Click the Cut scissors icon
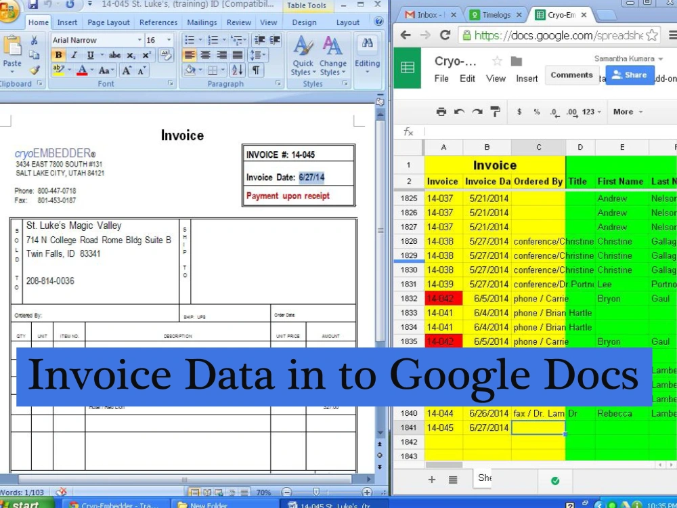This screenshot has height=508, width=677. click(34, 41)
